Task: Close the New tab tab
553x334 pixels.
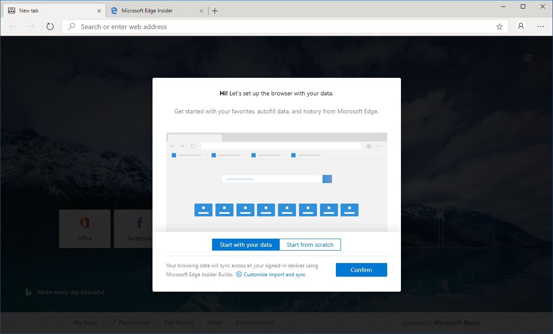Action: tap(99, 11)
